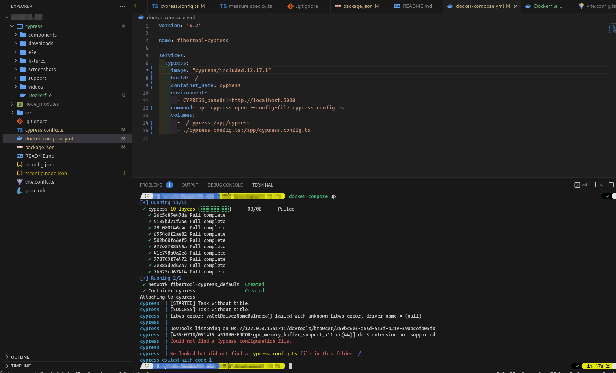Open the Vite icon next to vite.config.ts
The height and width of the screenshot is (373, 616).
click(20, 182)
